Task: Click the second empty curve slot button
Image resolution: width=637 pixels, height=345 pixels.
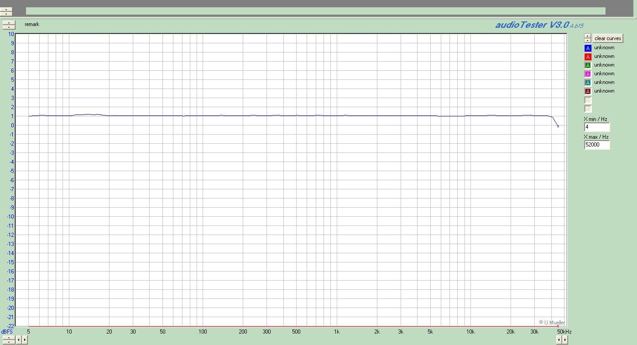Action: click(588, 109)
